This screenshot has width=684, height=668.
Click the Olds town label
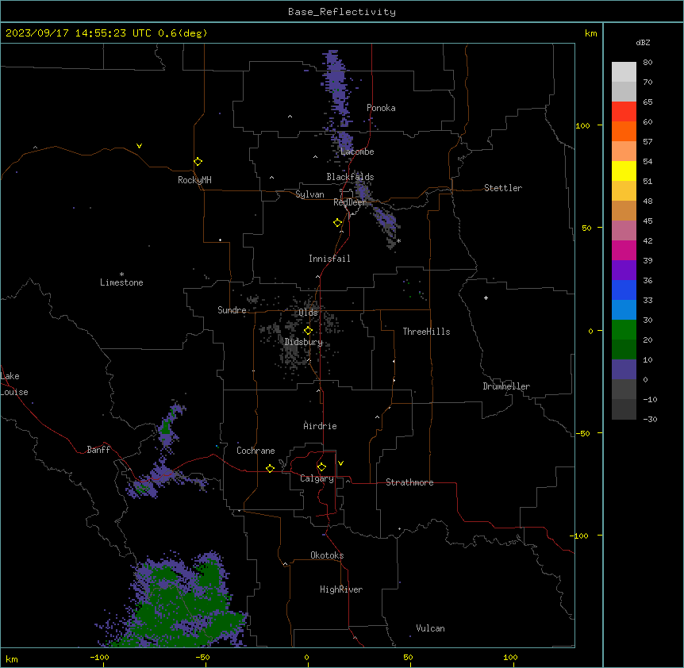click(308, 313)
